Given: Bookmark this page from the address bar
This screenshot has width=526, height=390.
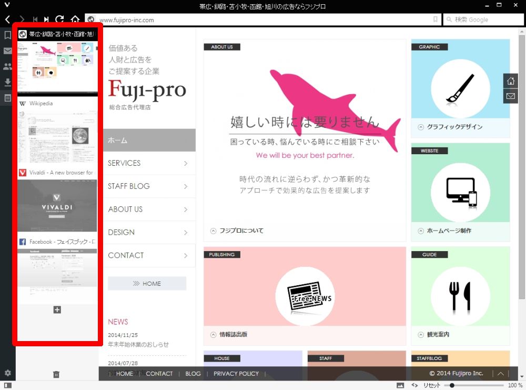Looking at the screenshot, I should tap(435, 19).
